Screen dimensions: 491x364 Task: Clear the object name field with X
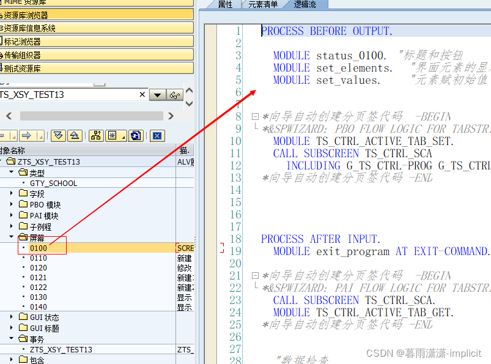point(142,94)
